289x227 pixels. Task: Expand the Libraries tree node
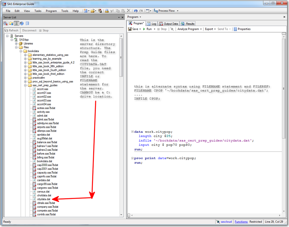click(x=17, y=44)
